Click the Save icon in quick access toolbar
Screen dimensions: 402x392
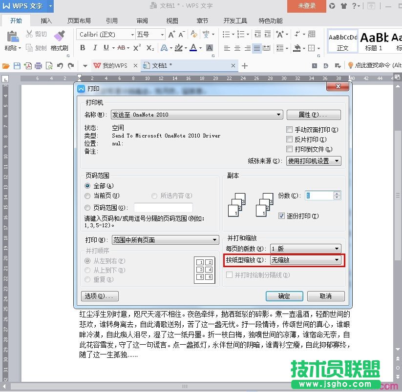pyautogui.click(x=17, y=65)
